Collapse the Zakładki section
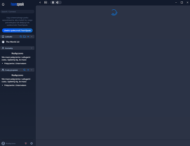 tap(32, 36)
